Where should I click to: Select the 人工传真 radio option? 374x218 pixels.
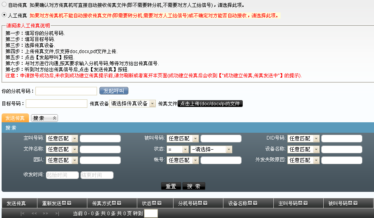point(4,15)
